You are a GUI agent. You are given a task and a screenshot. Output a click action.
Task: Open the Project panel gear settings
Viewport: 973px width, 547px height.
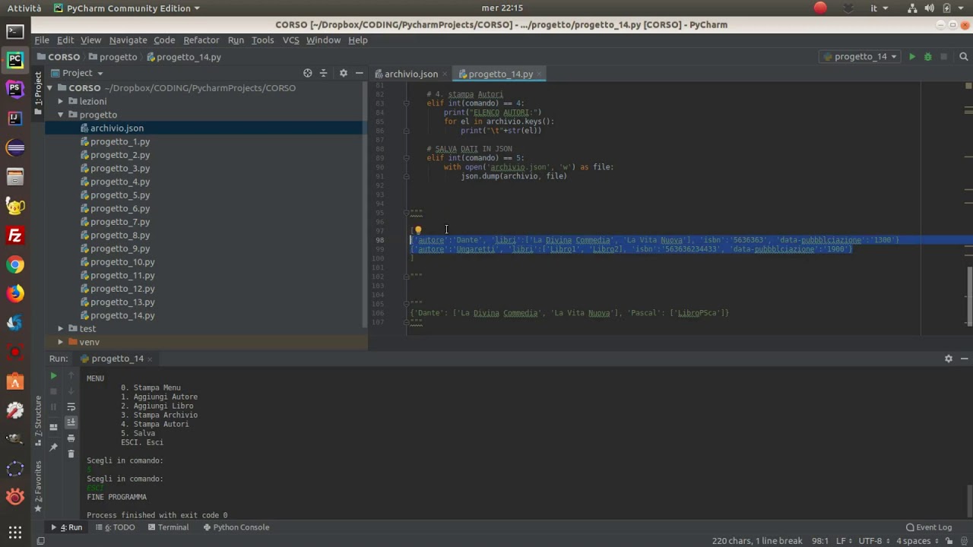click(x=343, y=73)
